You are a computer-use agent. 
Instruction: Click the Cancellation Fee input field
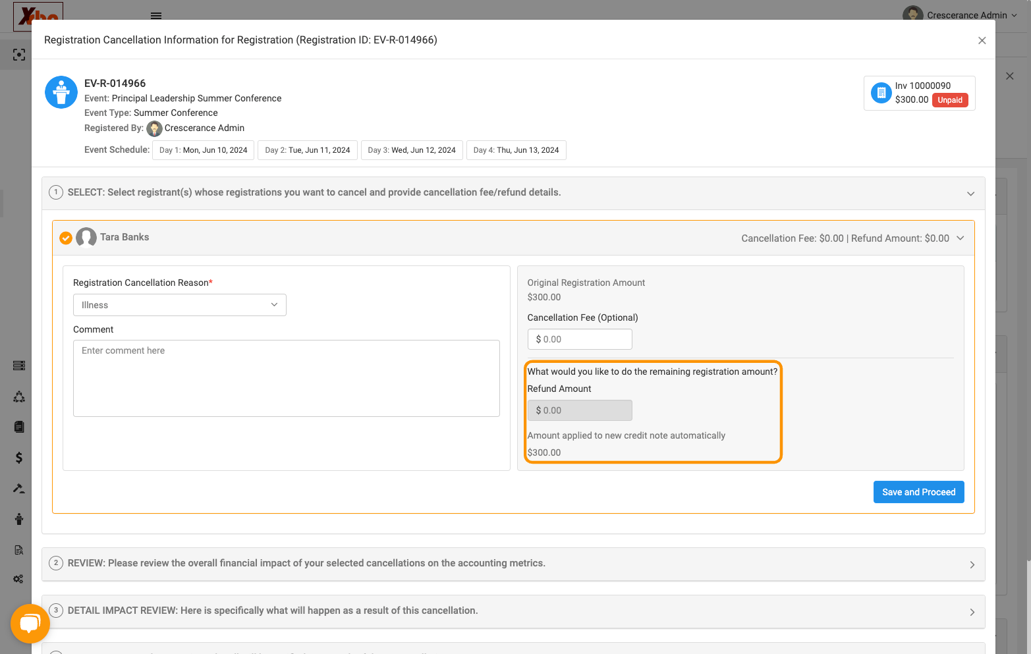[x=580, y=339]
